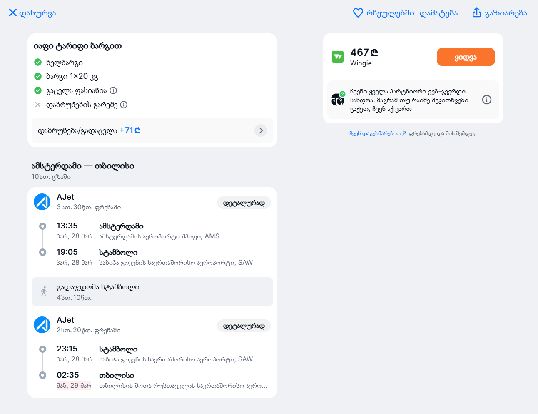Viewport: 538px width, 414px height.
Task: Click the info icon next to გაცვლა ფასიანია
Action: (x=113, y=90)
